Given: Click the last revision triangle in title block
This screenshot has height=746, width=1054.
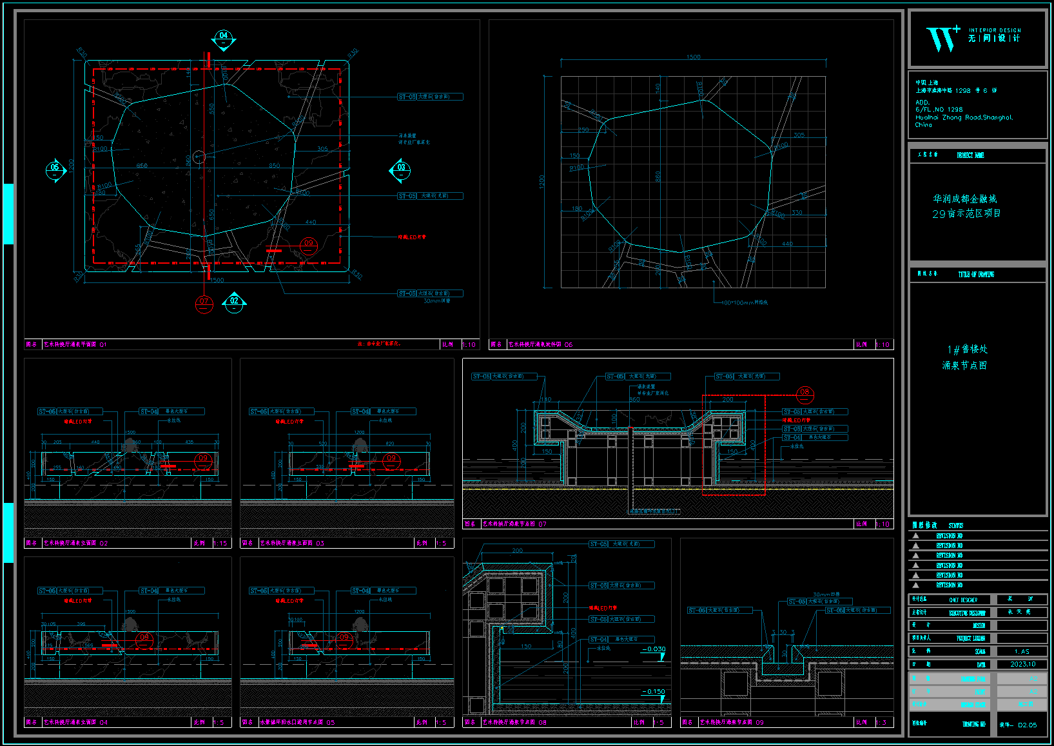Looking at the screenshot, I should click(915, 585).
